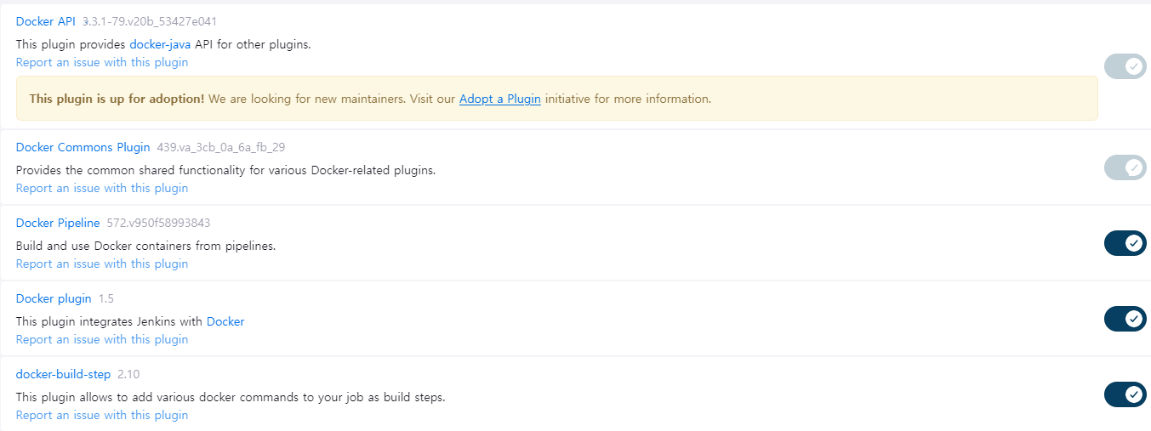1151x431 pixels.
Task: Click 'Build and use Docker containers from pipelines.' text
Action: pos(146,246)
